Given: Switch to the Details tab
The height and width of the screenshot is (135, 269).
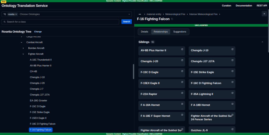Looking at the screenshot, I should [x=144, y=32].
